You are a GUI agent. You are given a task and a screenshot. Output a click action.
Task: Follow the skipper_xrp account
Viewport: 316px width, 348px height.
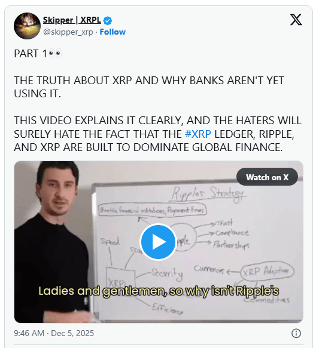(113, 32)
